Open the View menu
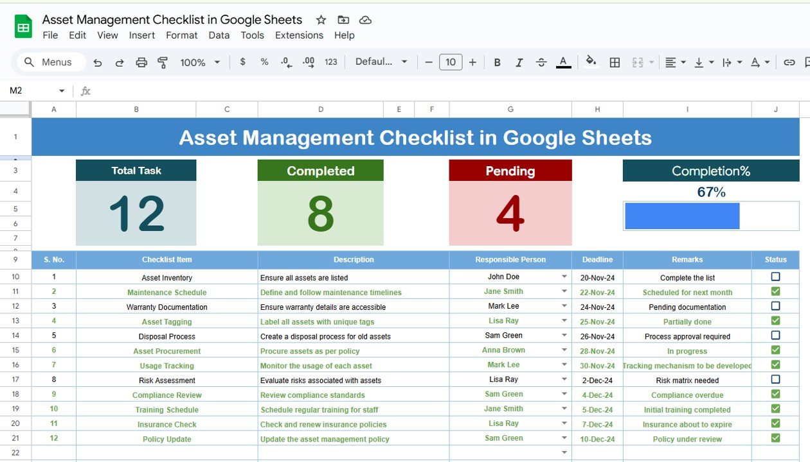810x462 pixels. coord(107,35)
